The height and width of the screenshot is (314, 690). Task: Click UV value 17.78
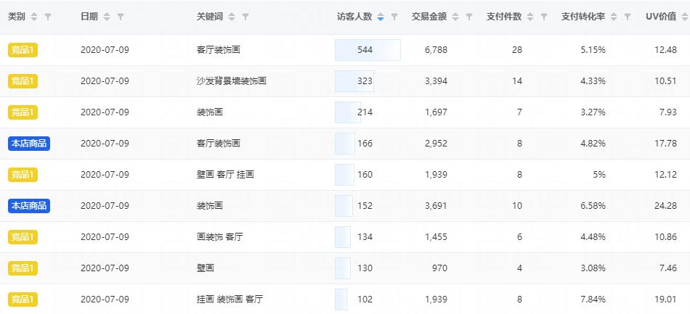[665, 144]
